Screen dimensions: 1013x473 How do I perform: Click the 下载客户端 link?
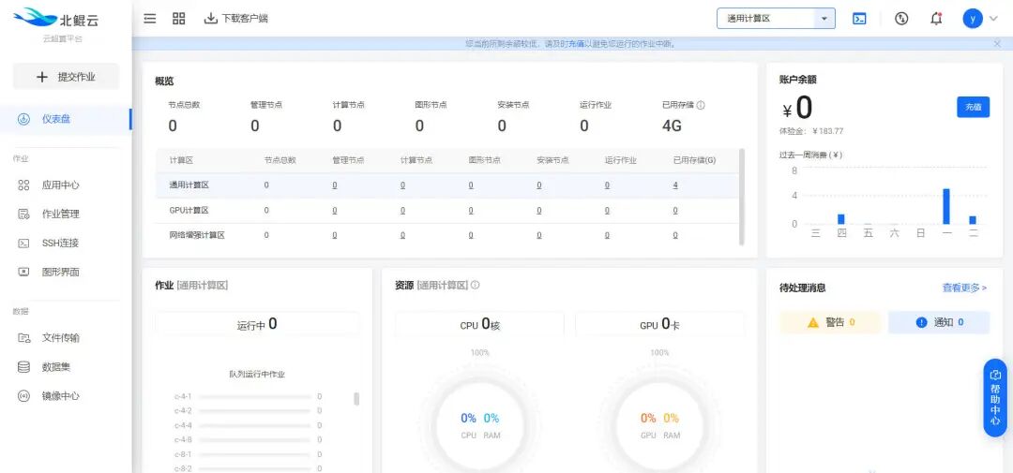(x=245, y=19)
